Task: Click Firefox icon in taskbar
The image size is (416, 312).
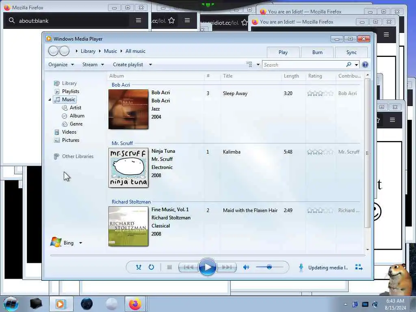Action: pos(135,304)
